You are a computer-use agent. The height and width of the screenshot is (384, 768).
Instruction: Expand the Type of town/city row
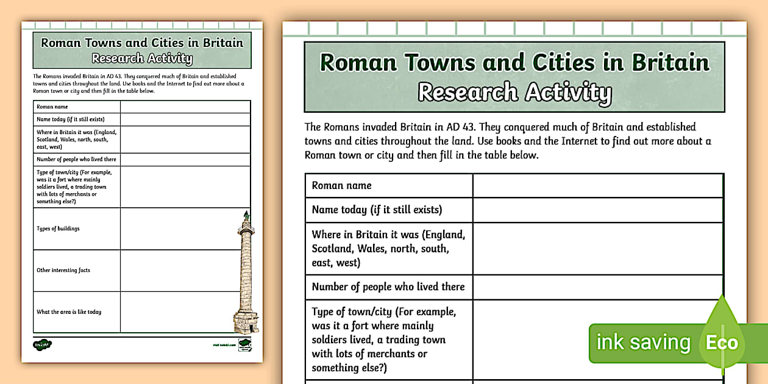383,340
